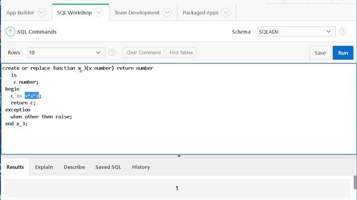Click the help icon next to Rows
This screenshot has width=357, height=200.
pos(112,53)
